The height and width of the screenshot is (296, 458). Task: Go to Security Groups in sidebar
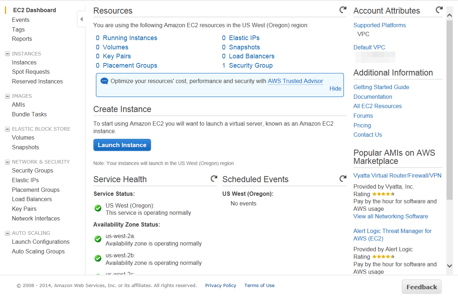(x=33, y=171)
